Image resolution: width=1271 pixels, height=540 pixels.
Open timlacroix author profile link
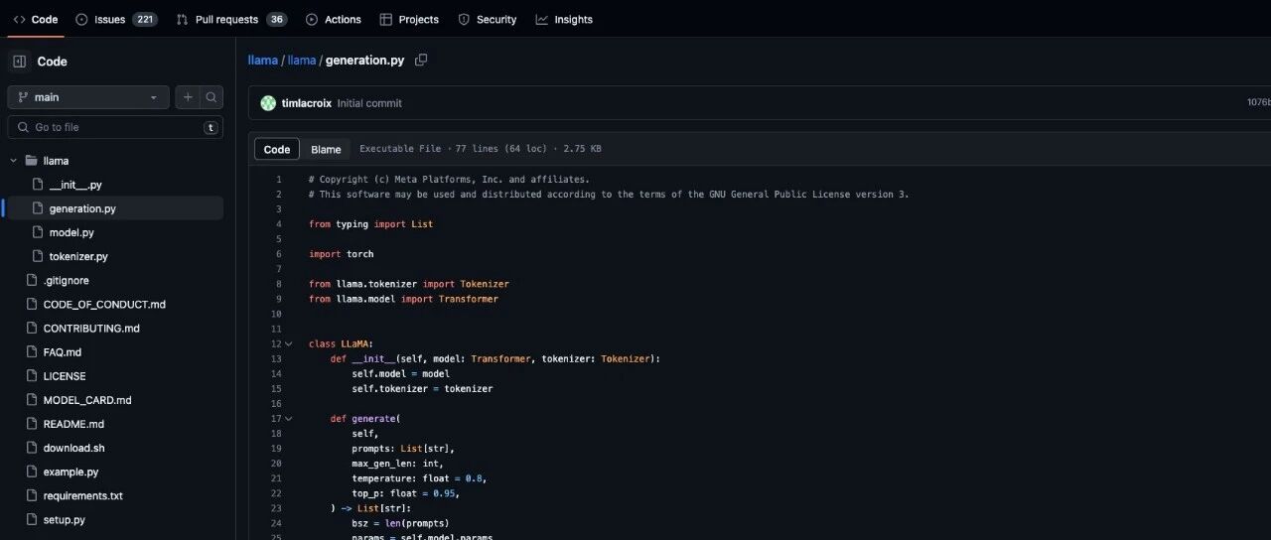tap(307, 103)
